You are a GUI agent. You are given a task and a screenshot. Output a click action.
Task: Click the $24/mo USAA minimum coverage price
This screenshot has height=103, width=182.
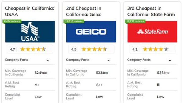(41, 73)
